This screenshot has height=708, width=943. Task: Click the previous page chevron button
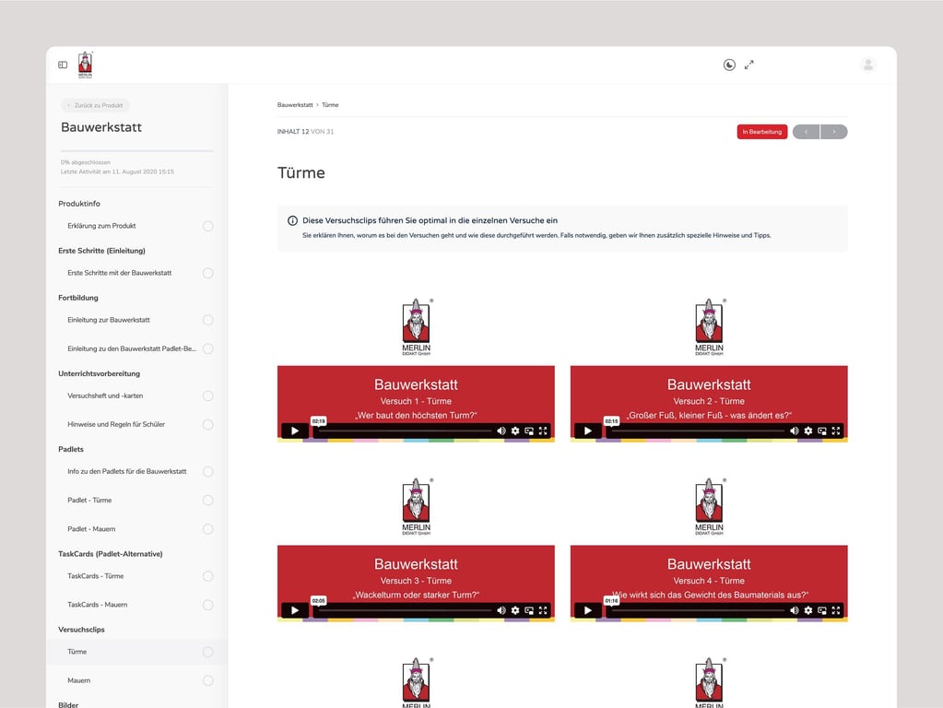coord(806,132)
